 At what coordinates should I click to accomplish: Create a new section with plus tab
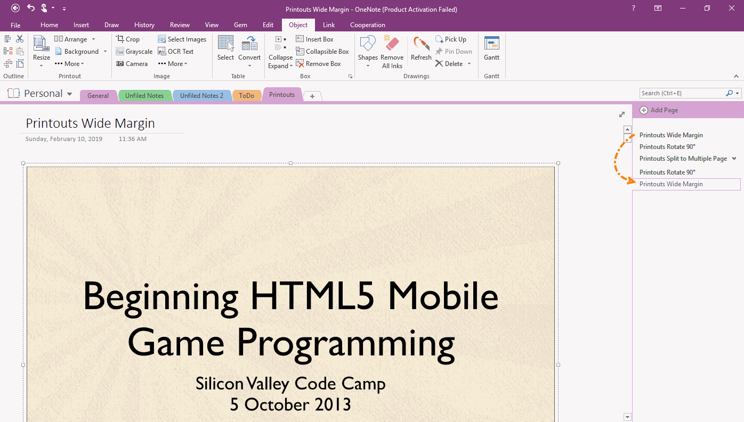pos(312,96)
